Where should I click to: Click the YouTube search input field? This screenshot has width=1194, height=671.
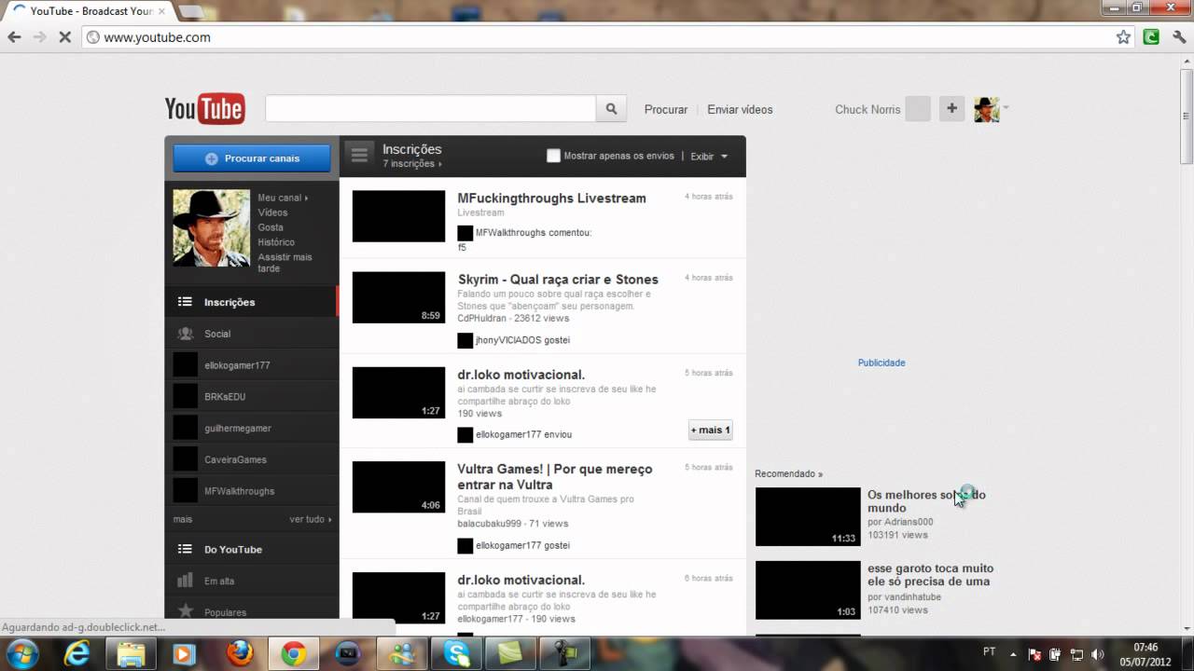[430, 109]
